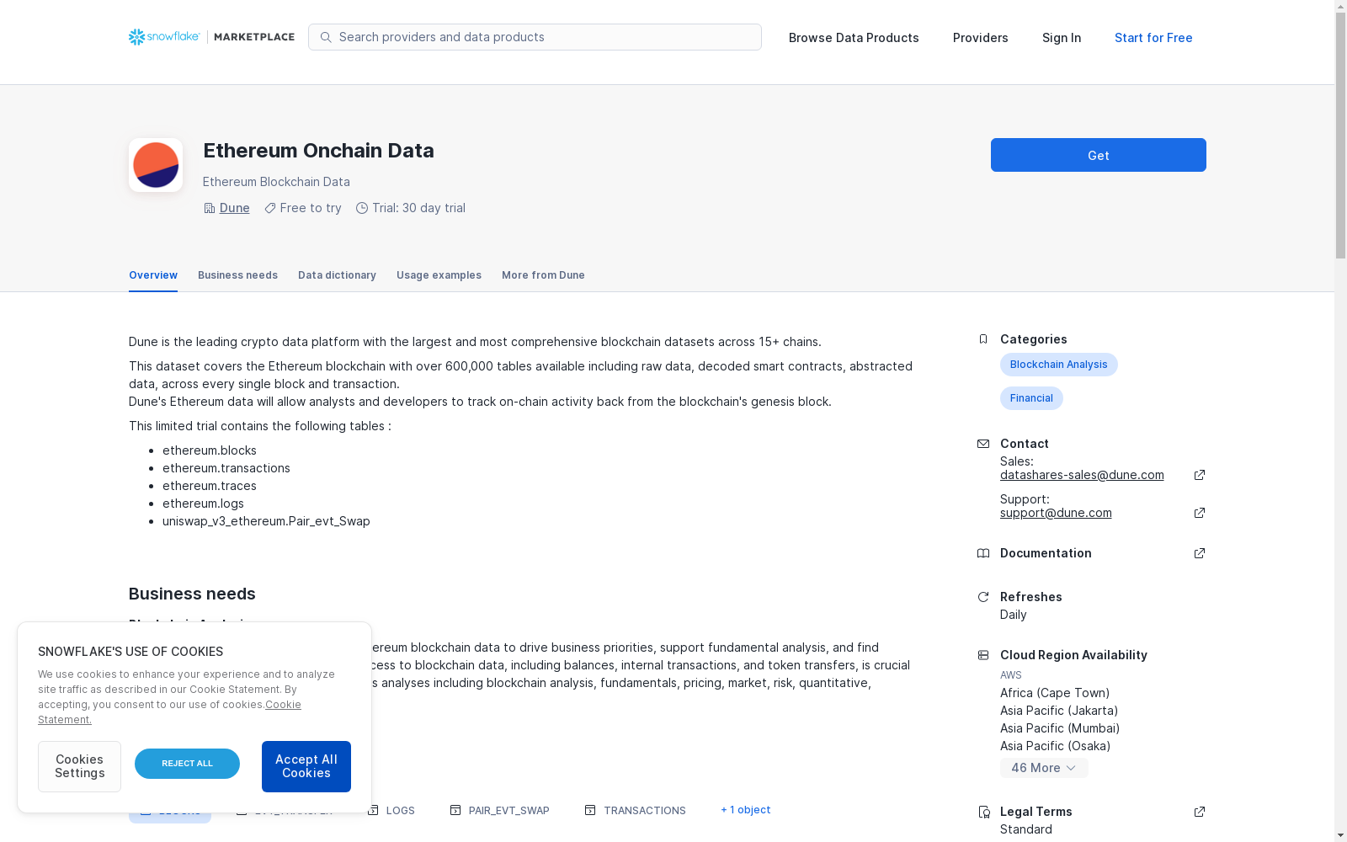Click the 'ethereum.logs' list item

[203, 504]
